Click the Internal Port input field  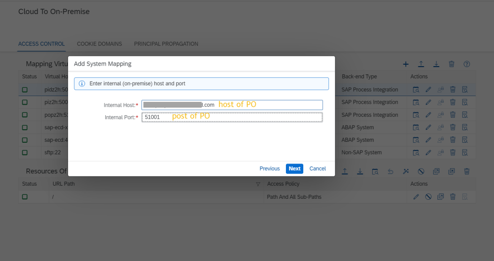coord(232,117)
